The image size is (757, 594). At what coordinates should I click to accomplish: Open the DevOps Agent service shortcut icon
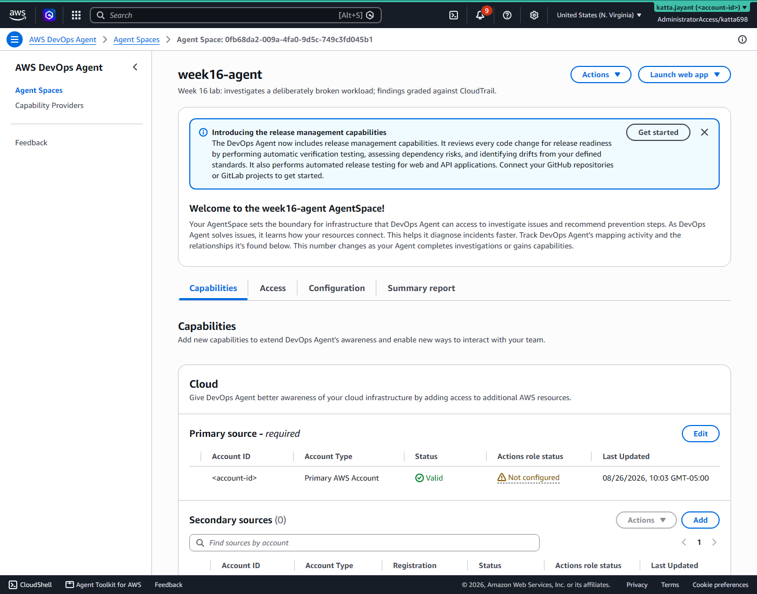[49, 15]
